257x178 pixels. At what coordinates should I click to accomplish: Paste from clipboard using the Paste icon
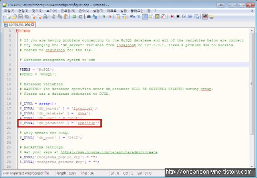click(66, 17)
